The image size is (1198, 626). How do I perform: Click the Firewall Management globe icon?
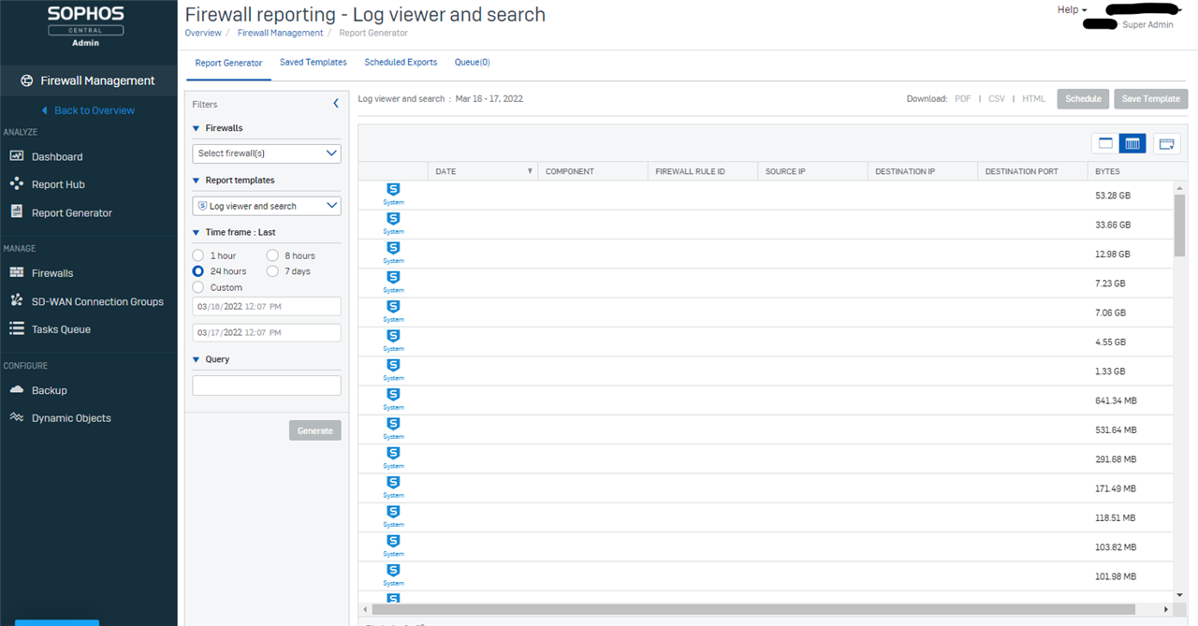pyautogui.click(x=26, y=80)
